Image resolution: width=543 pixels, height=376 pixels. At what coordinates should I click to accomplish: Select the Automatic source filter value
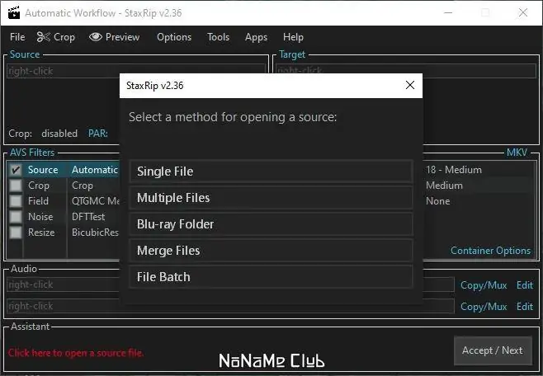pyautogui.click(x=95, y=170)
